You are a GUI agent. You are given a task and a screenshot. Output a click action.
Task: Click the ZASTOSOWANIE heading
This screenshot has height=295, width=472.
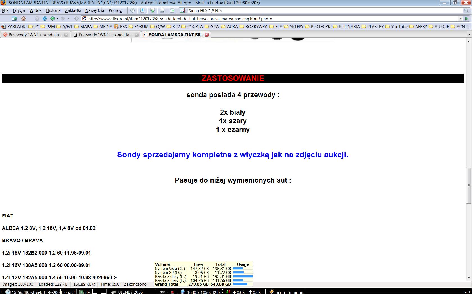(233, 78)
